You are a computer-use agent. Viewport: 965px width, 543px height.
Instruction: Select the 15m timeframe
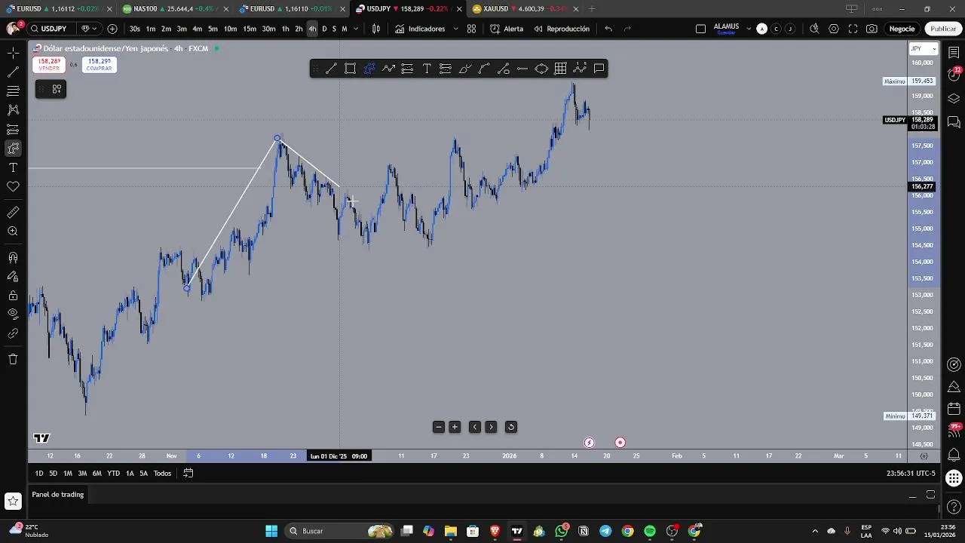(249, 29)
